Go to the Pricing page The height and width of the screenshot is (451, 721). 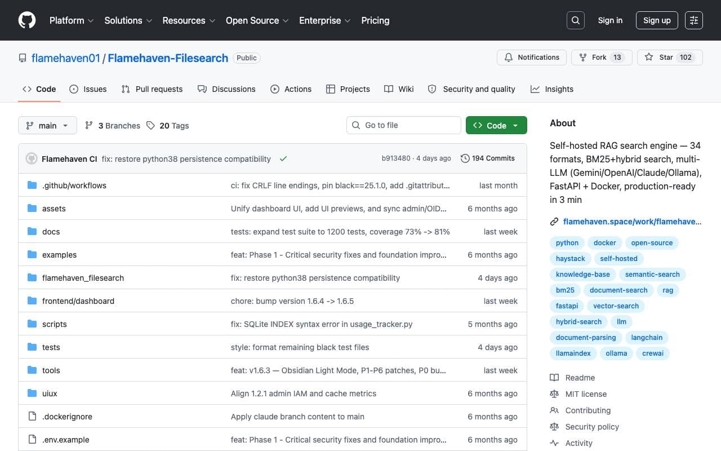(375, 20)
